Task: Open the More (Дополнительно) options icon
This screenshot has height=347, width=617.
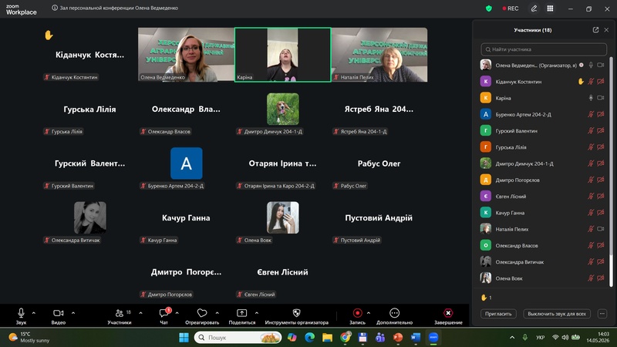Action: [x=394, y=313]
